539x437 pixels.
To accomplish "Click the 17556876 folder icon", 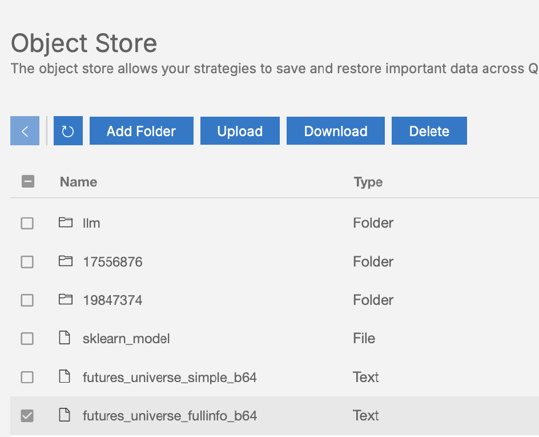I will point(66,261).
